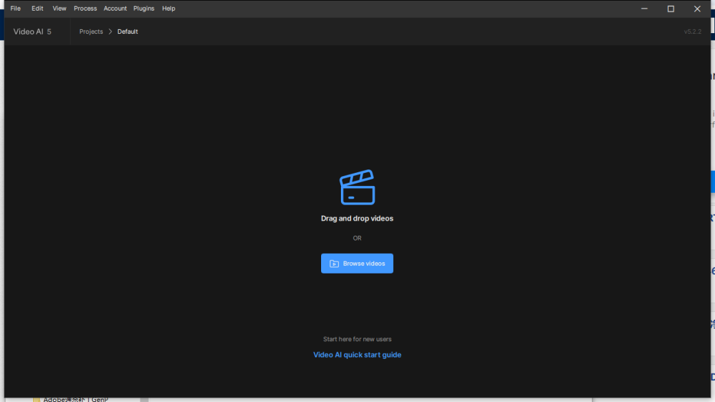Select the Default project breadcrumb

click(x=128, y=32)
